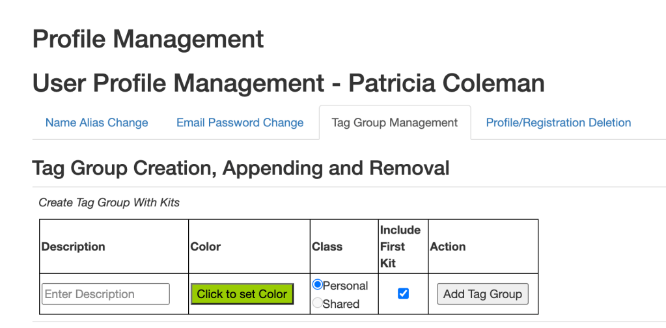This screenshot has height=328, width=666.
Task: Switch to Email Password Change tab
Action: (240, 122)
